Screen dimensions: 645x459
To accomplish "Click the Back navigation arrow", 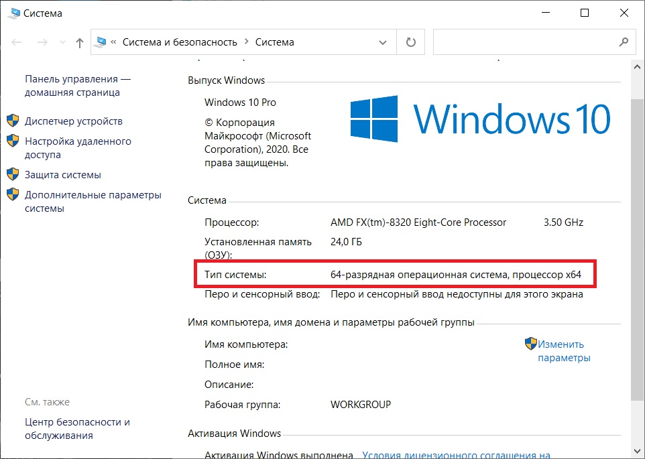I will 17,42.
